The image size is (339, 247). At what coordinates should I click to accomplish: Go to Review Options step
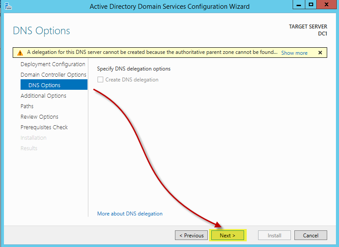point(39,116)
